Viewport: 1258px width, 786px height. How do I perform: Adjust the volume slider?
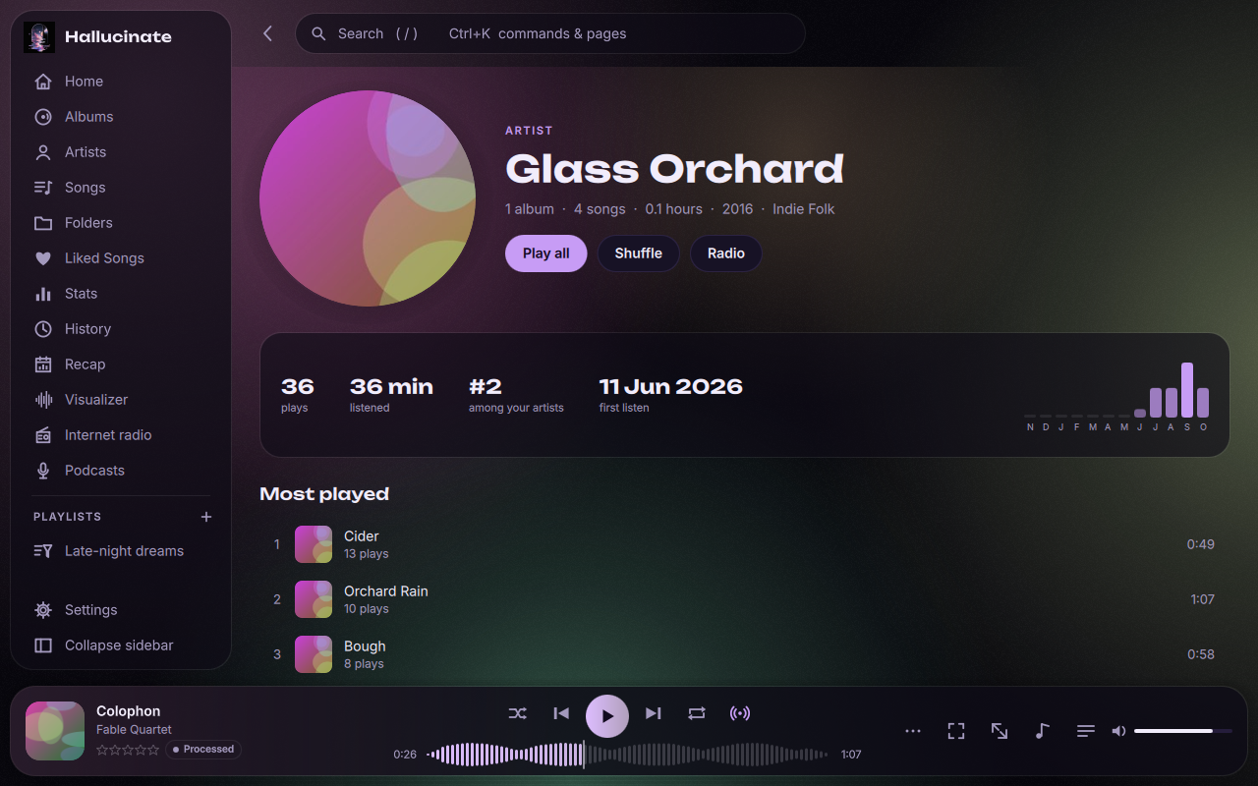1183,731
